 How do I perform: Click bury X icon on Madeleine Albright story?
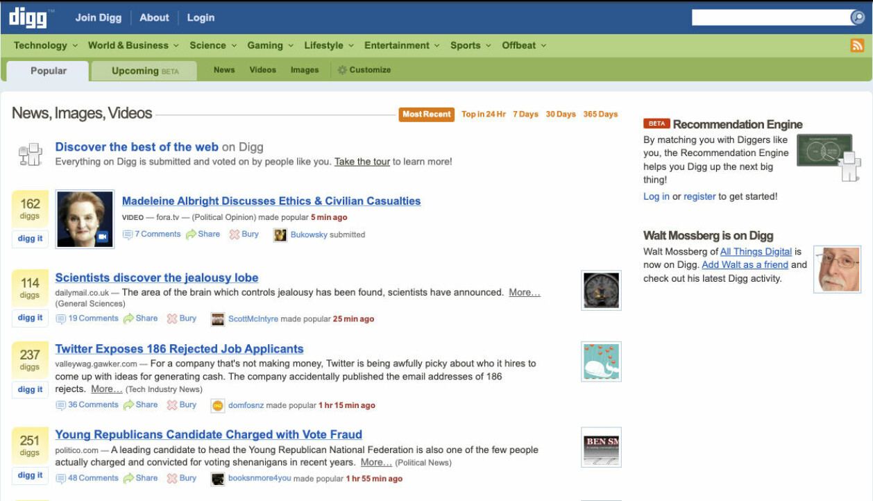coord(235,235)
